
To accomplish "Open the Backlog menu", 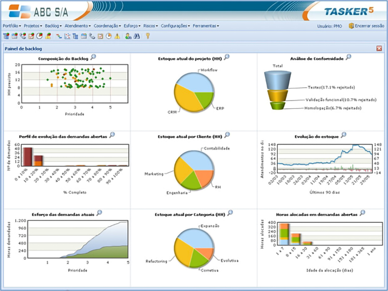I will 53,26.
